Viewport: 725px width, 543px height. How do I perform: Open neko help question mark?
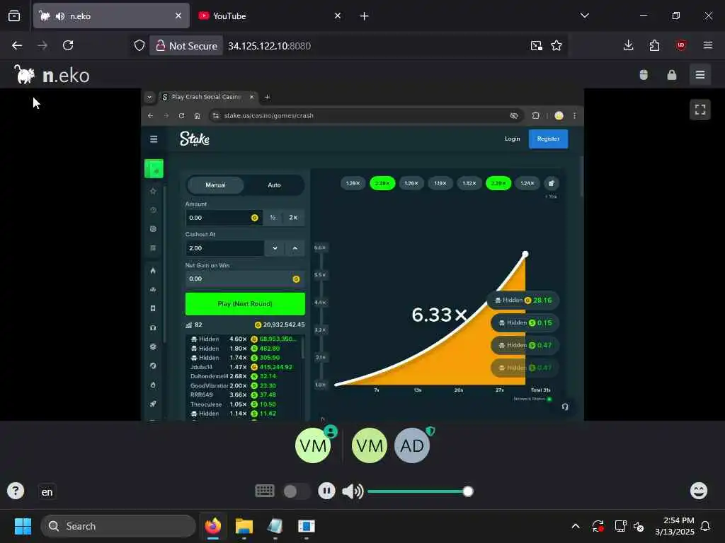pyautogui.click(x=16, y=491)
